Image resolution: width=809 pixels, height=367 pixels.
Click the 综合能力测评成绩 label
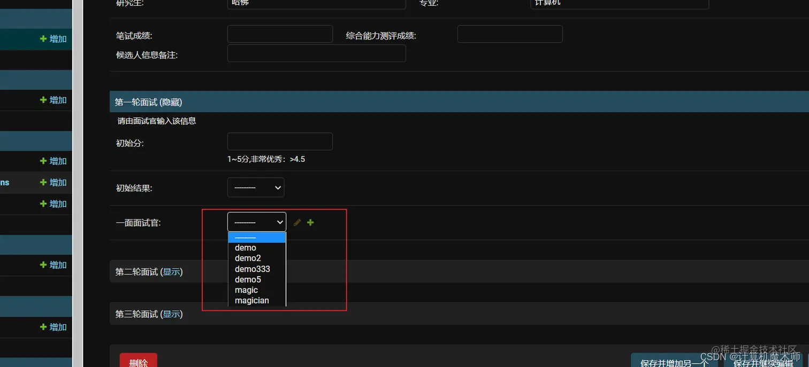[x=381, y=36]
